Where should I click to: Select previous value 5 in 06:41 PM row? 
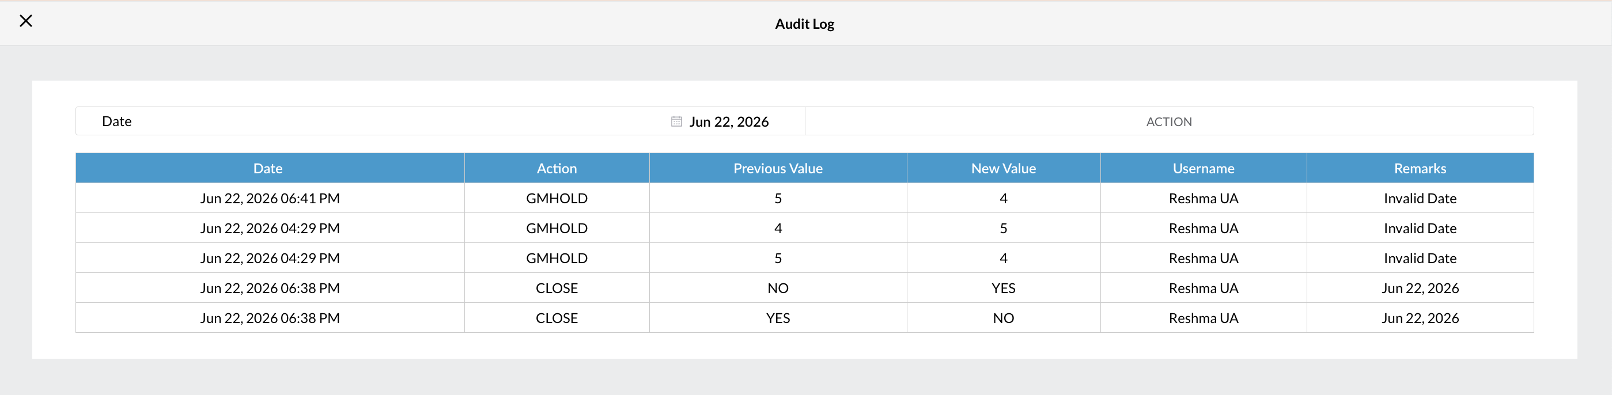[x=778, y=198]
